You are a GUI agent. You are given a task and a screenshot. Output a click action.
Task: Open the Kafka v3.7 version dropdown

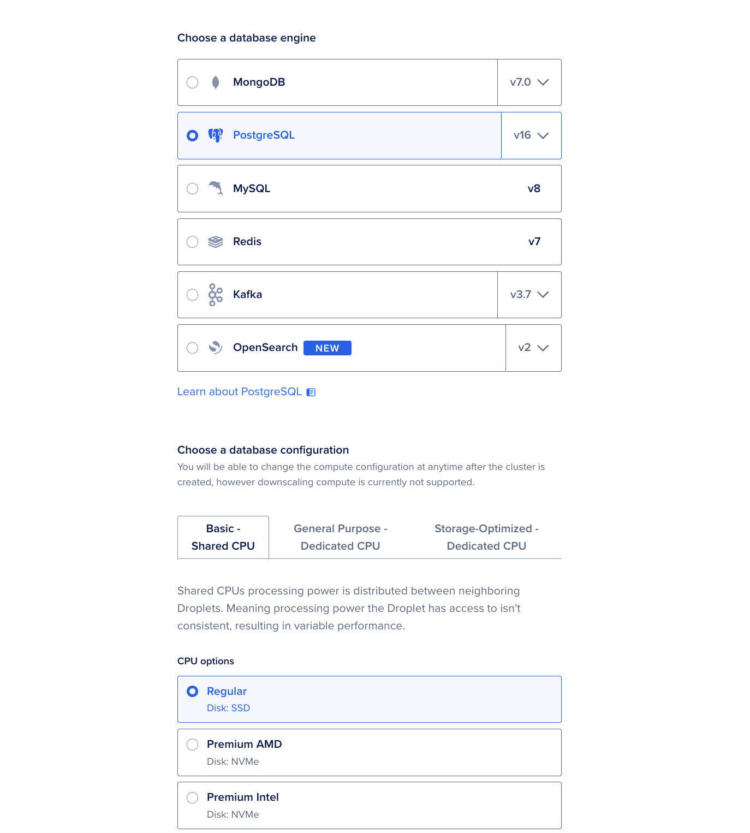pyautogui.click(x=529, y=295)
